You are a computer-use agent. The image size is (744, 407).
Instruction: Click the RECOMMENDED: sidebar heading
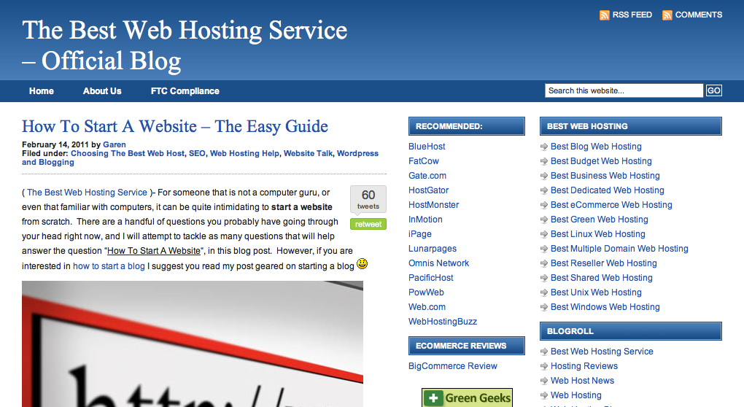pos(466,126)
